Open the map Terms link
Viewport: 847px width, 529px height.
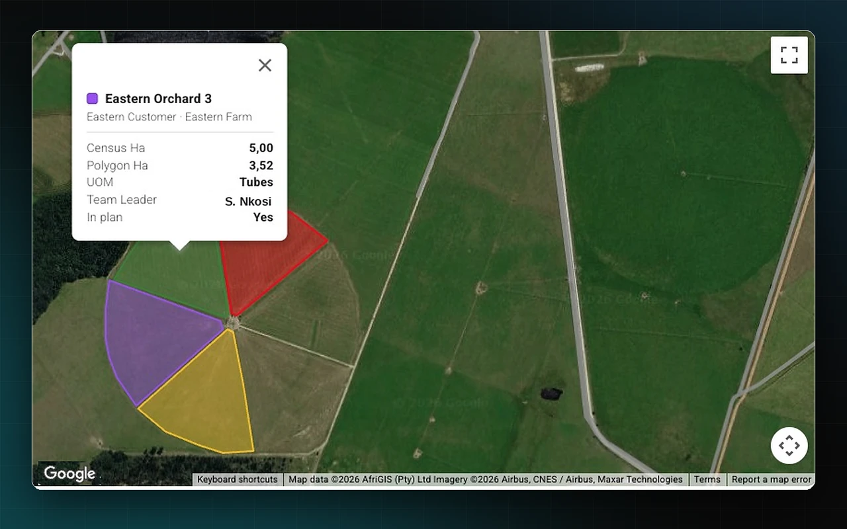[707, 479]
